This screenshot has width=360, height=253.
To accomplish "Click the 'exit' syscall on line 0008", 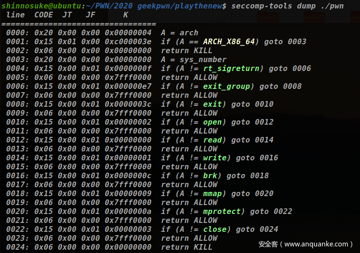I will [212, 104].
